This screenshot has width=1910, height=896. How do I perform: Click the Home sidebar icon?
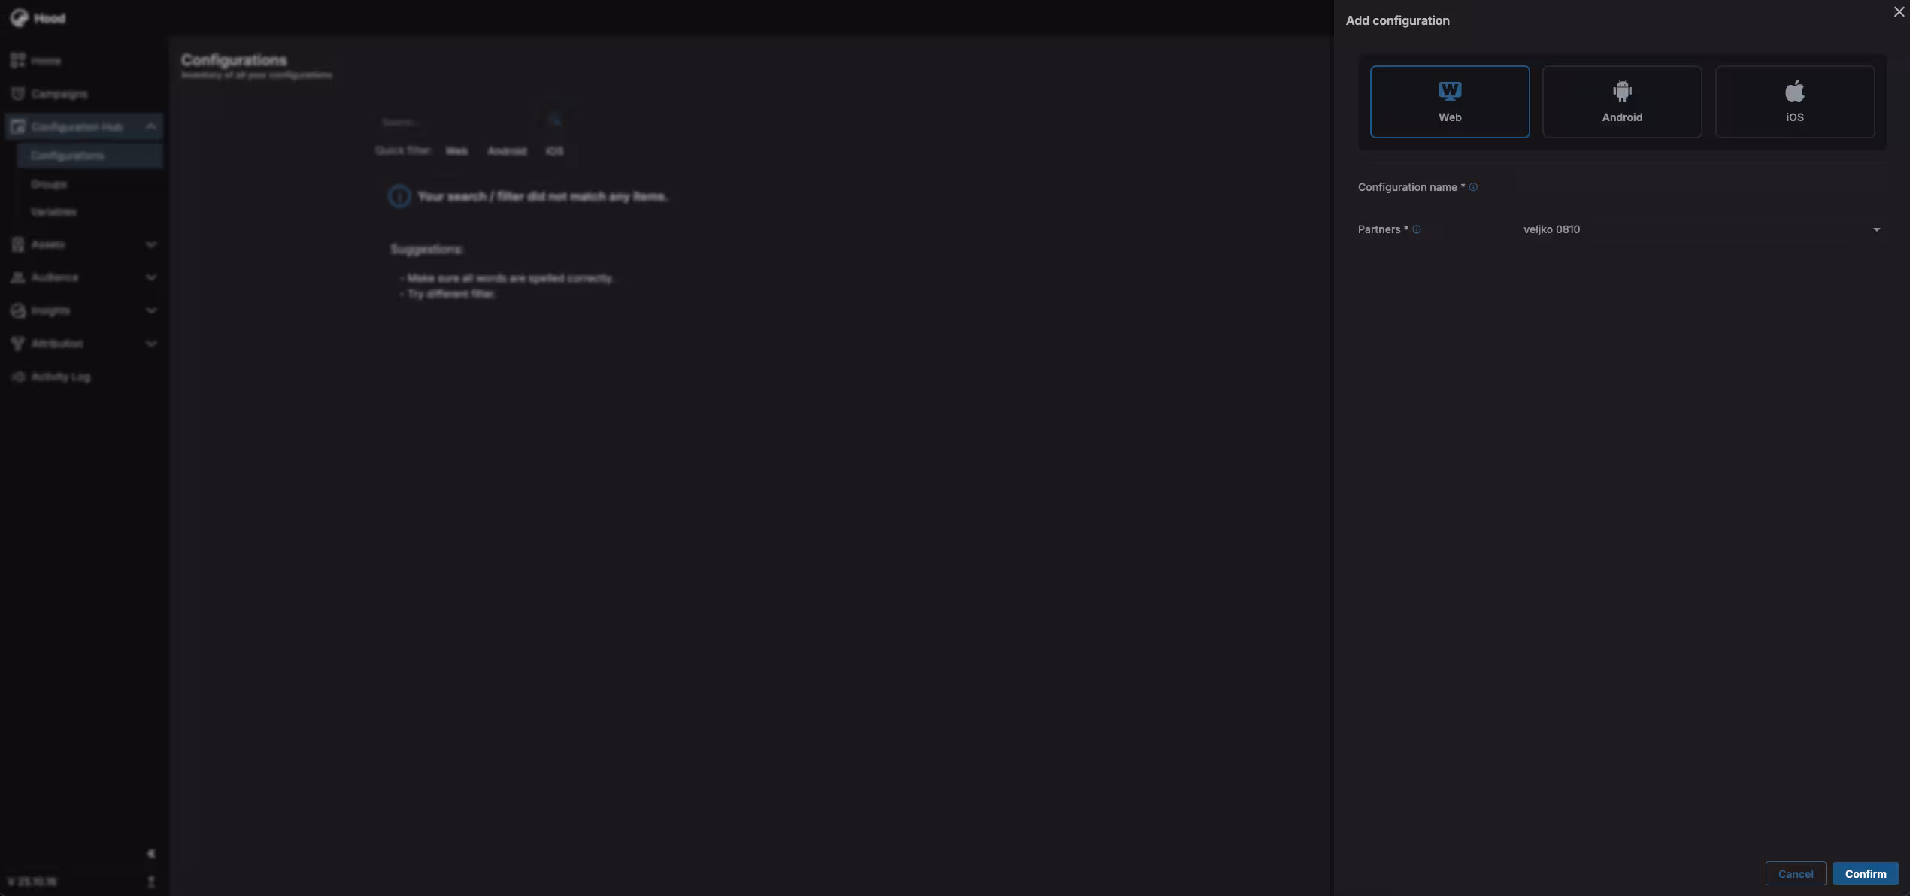click(18, 60)
